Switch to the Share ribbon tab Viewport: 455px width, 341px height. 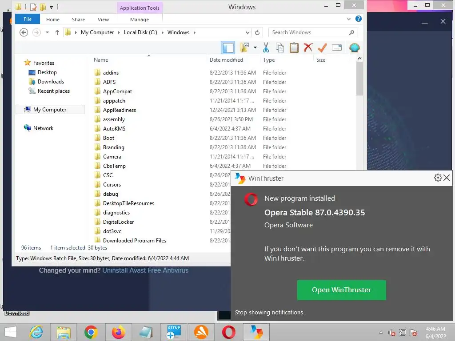pos(78,20)
